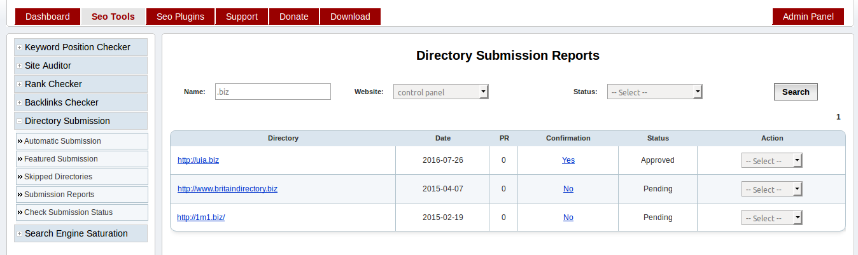Image resolution: width=858 pixels, height=255 pixels.
Task: Click Yes confirmation for uia.biz
Action: (x=568, y=160)
